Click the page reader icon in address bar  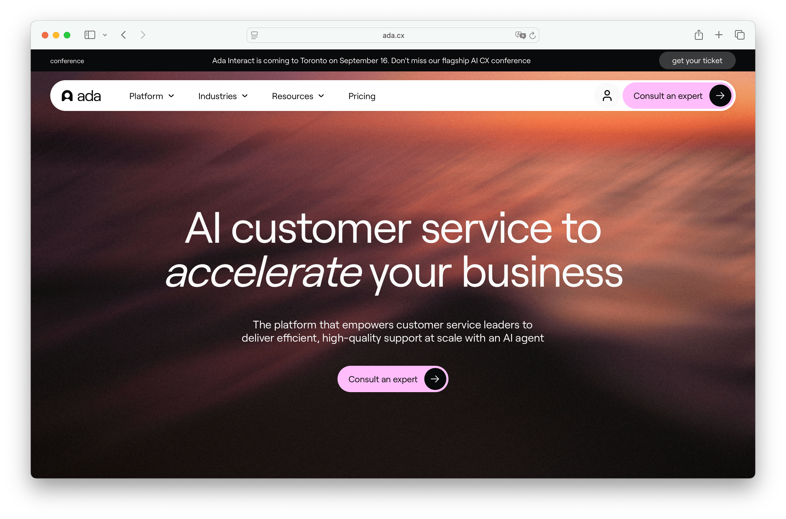254,35
